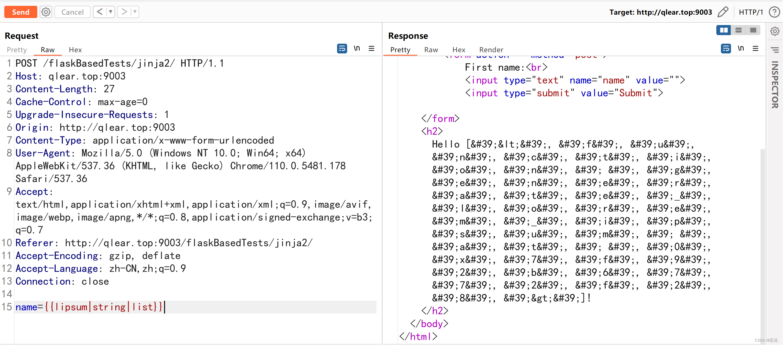Click the Content-Type header line

click(145, 140)
